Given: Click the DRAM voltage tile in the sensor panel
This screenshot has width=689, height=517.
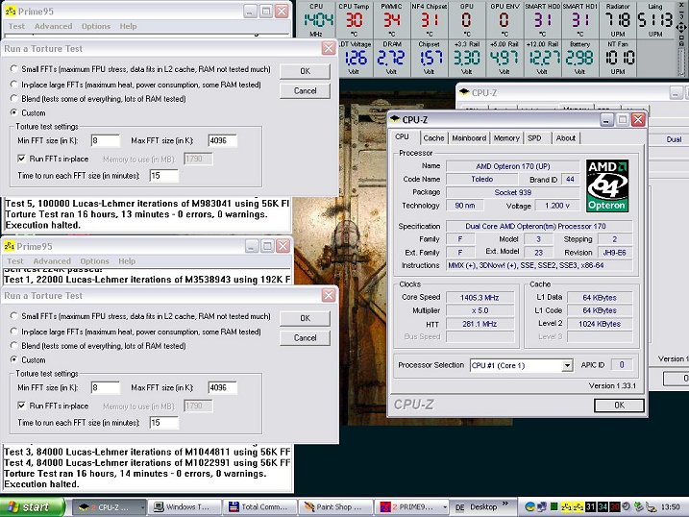Looking at the screenshot, I should (x=392, y=58).
